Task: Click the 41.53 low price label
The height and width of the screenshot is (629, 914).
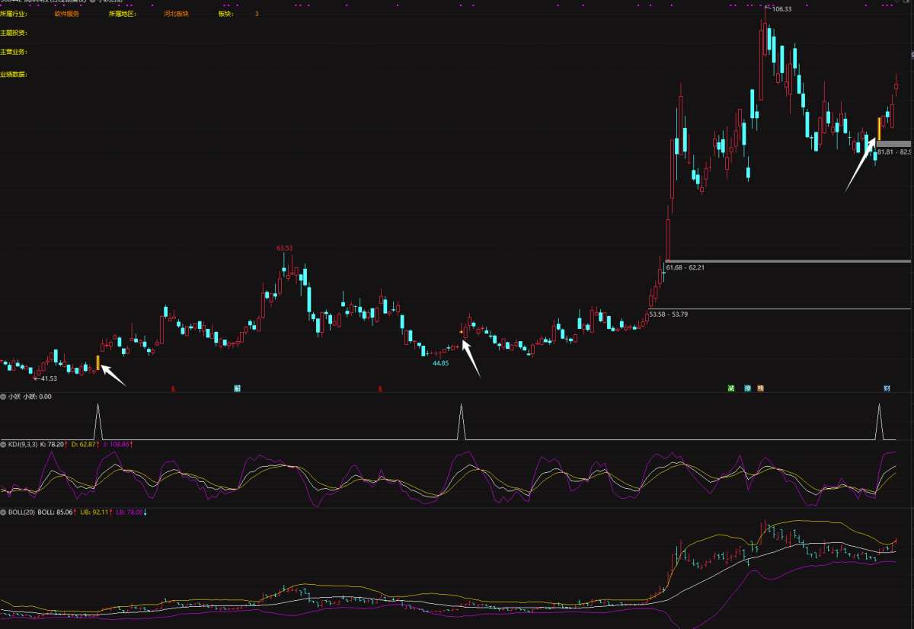Action: coord(48,378)
